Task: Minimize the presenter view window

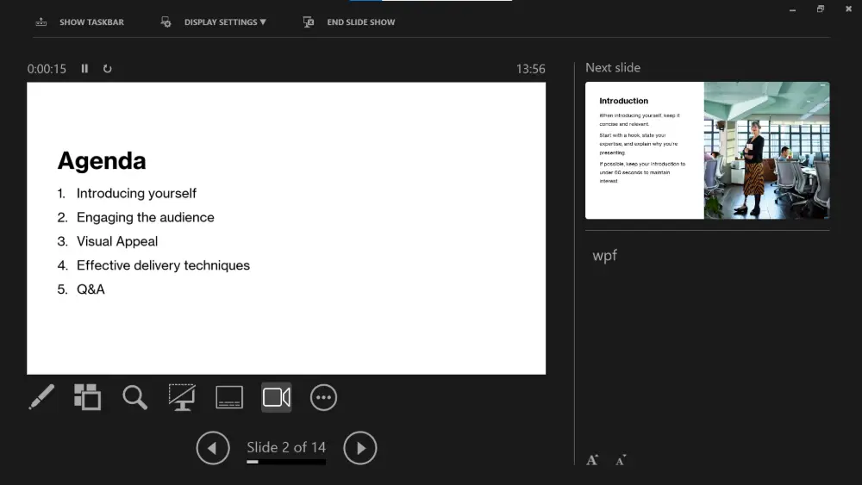Action: point(792,9)
